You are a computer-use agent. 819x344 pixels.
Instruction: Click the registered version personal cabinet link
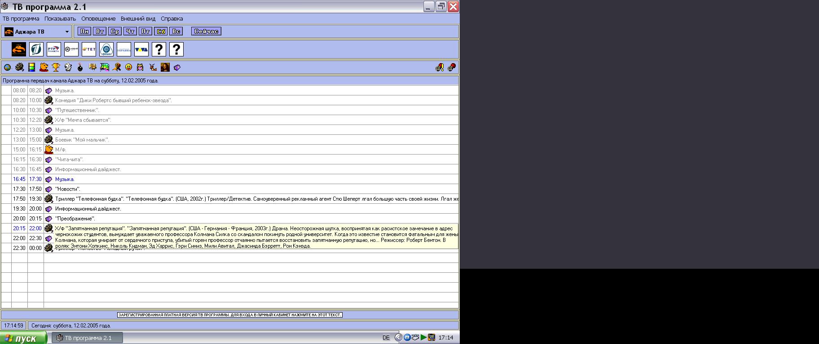230,315
